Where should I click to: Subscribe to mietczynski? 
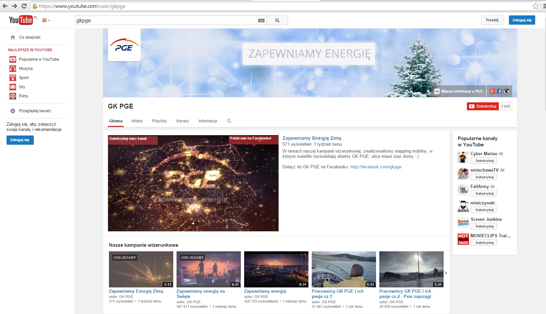[x=484, y=210]
